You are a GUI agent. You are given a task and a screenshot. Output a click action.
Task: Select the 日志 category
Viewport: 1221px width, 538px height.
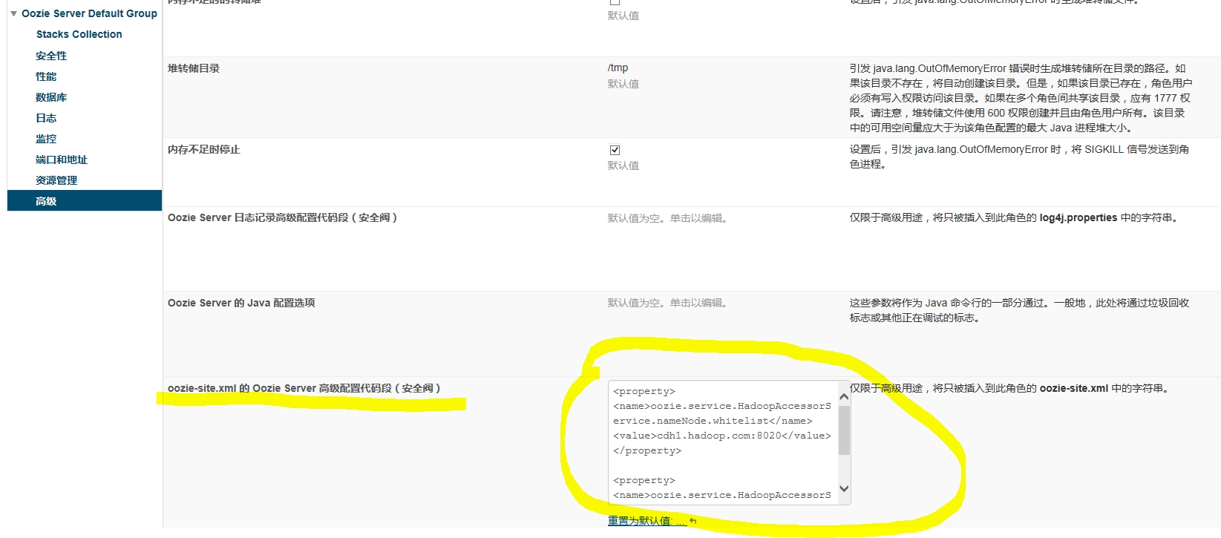46,118
